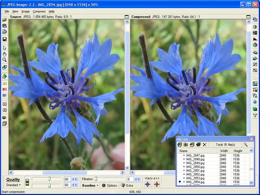Click the Save floppy disk icon
This screenshot has height=195, width=260.
pos(4,39)
